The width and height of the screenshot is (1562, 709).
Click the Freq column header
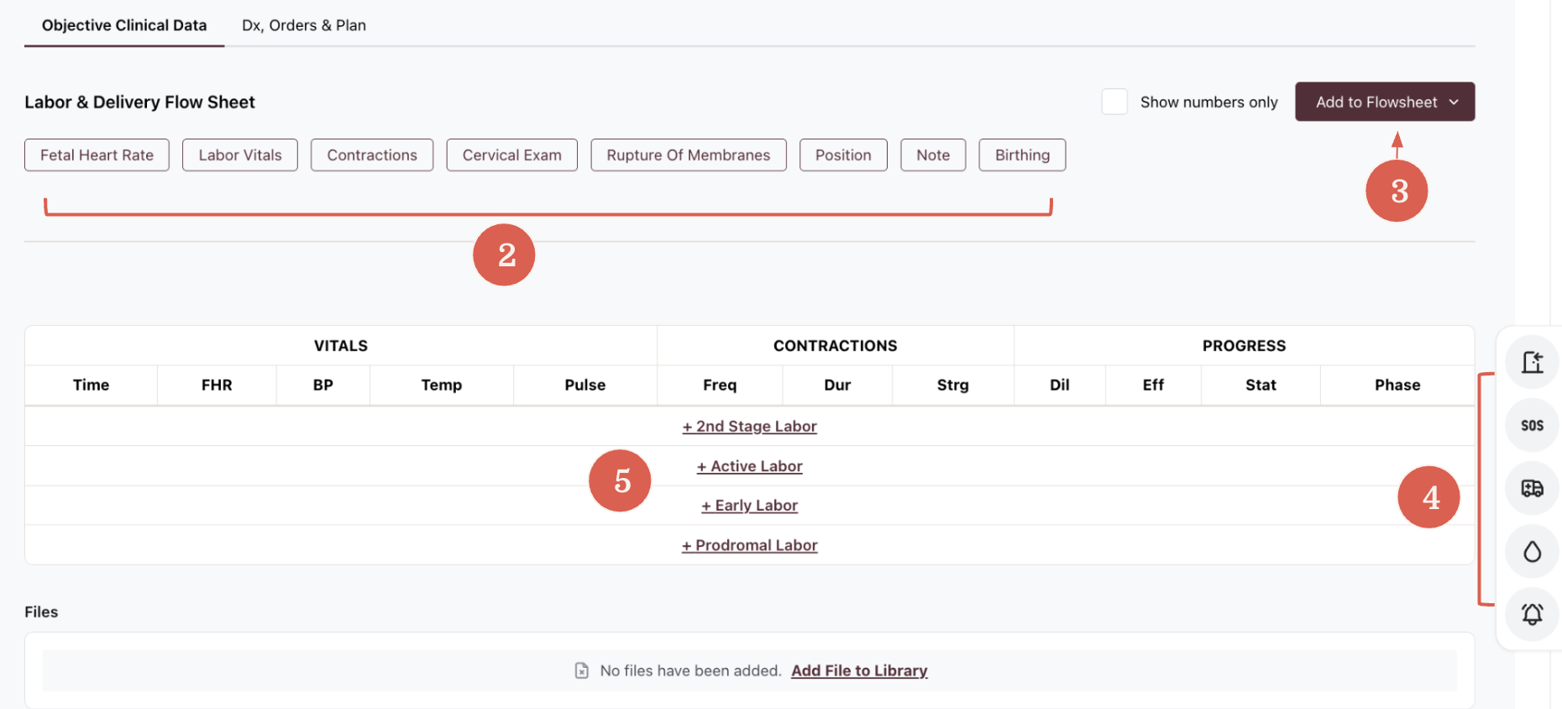(x=720, y=385)
